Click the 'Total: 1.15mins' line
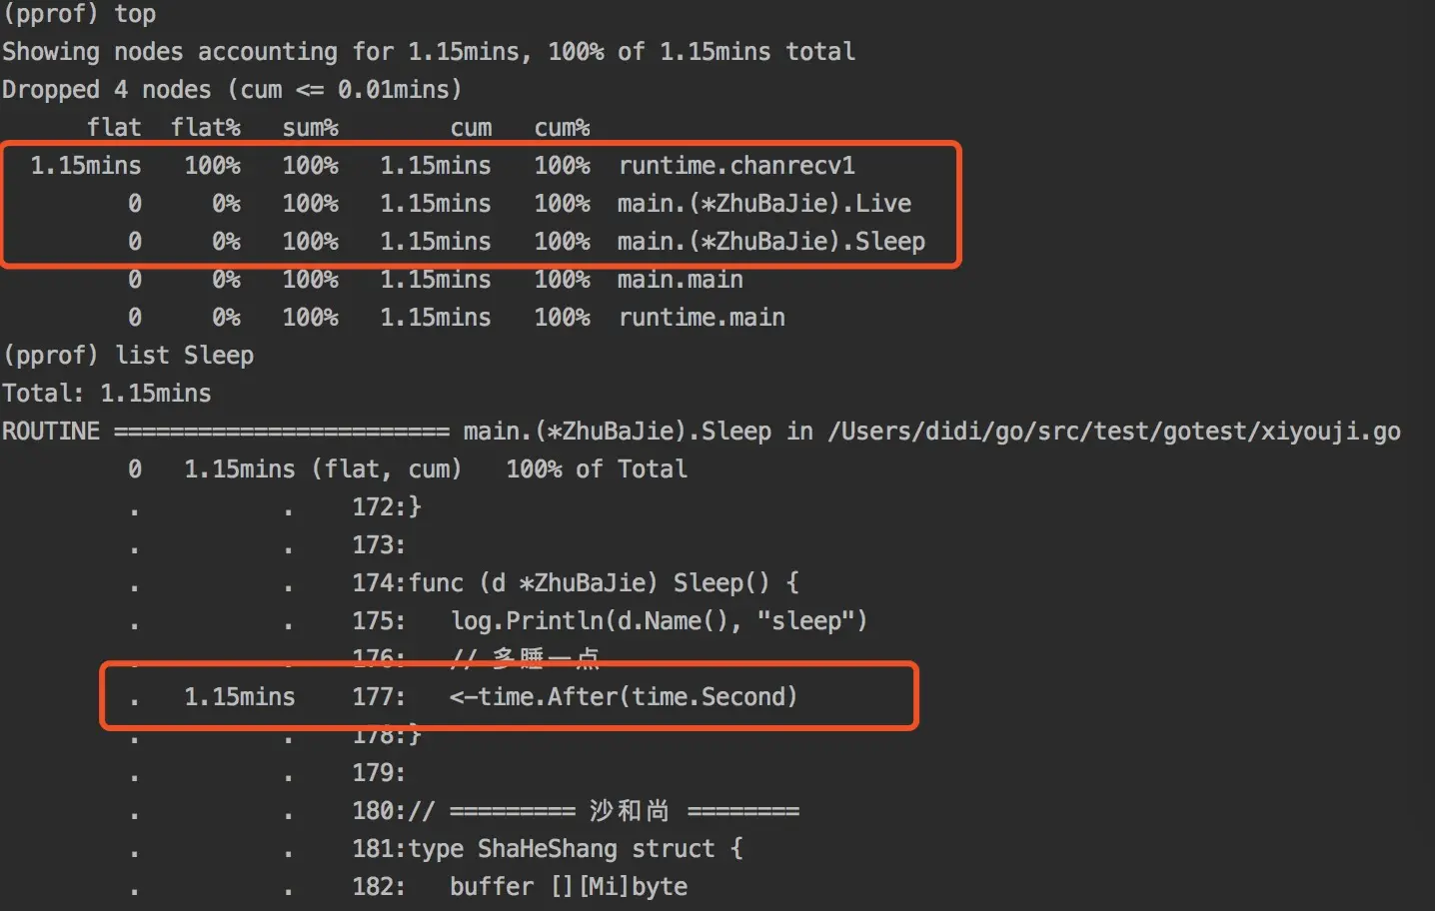 point(107,394)
